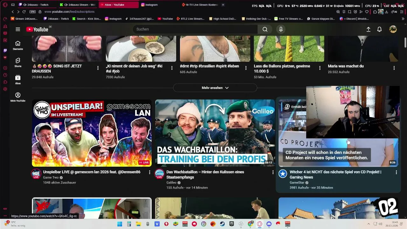Open the KI nimmt dir deinen Job weg short thumbnail

pyautogui.click(x=141, y=49)
